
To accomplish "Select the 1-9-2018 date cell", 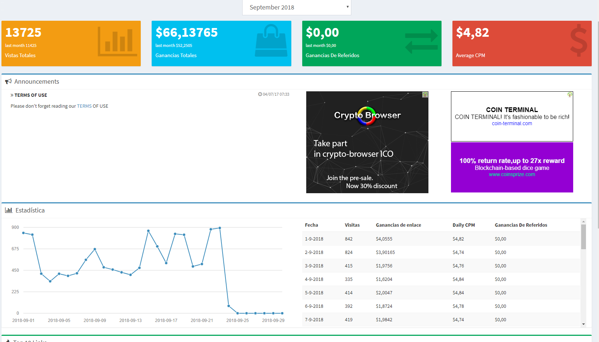I will tap(314, 239).
